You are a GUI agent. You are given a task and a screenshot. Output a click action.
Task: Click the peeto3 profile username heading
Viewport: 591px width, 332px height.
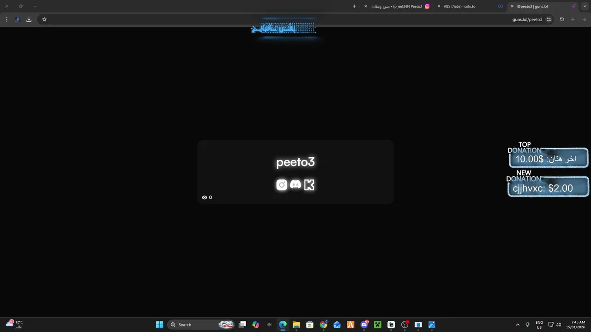[295, 162]
